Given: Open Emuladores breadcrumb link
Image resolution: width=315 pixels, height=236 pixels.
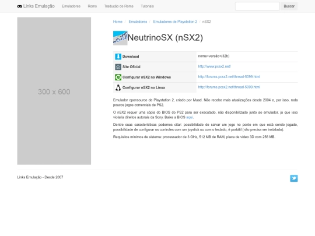Looking at the screenshot, I should click(138, 22).
